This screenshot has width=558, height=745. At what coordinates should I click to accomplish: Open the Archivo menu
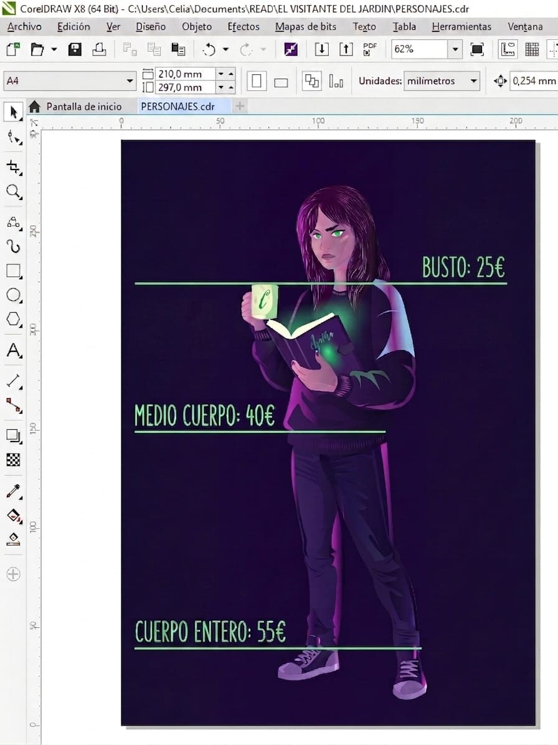[x=24, y=27]
